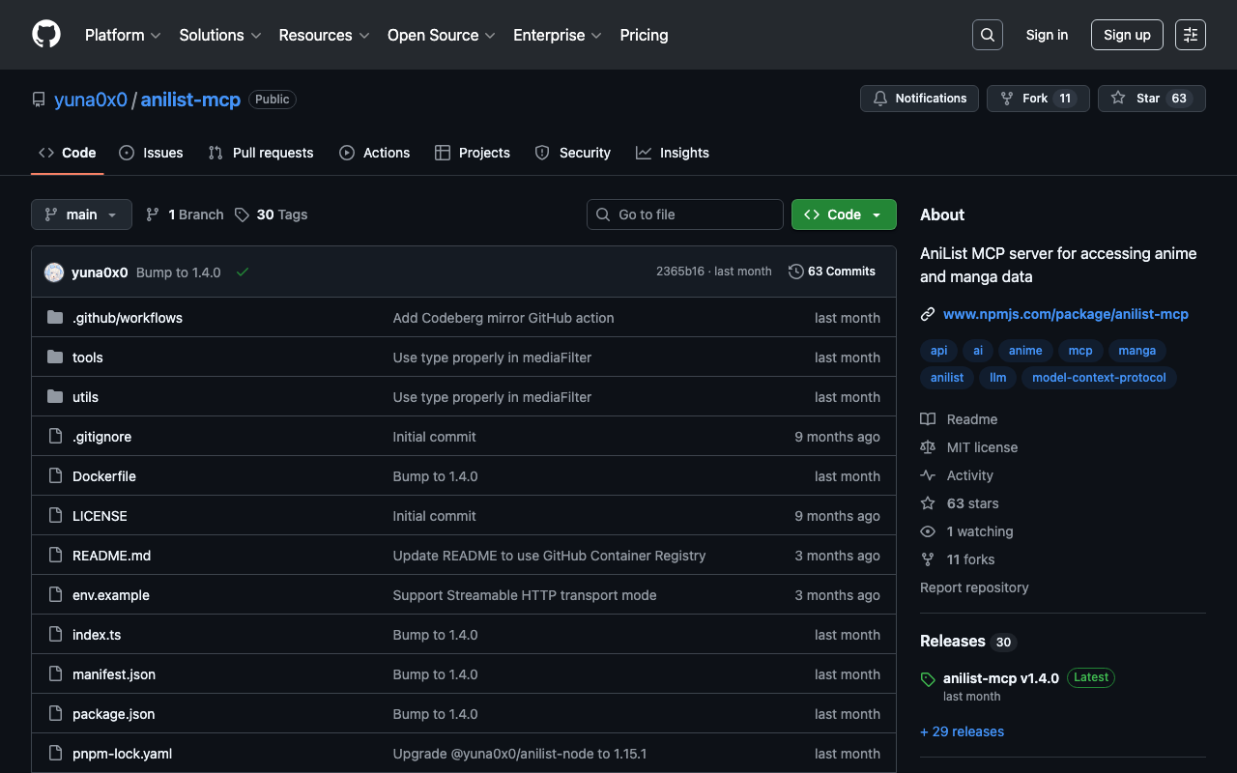Click the GitHub logo icon
The height and width of the screenshot is (773, 1237).
[x=46, y=35]
